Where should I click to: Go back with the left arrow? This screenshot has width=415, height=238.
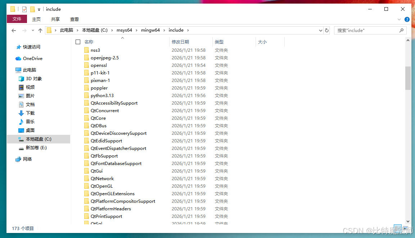(14, 31)
